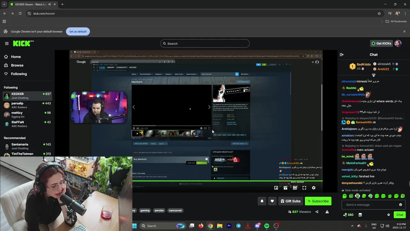Click the chat panel scrollbar

pos(409,184)
